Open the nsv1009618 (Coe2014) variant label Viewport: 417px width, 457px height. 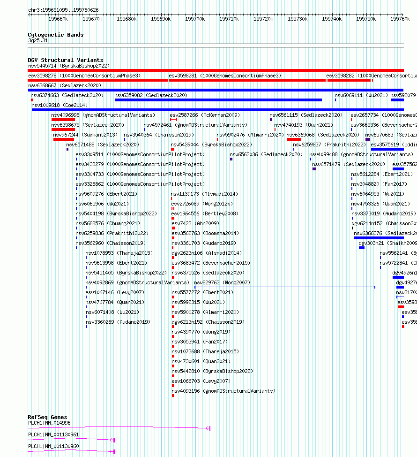point(60,105)
